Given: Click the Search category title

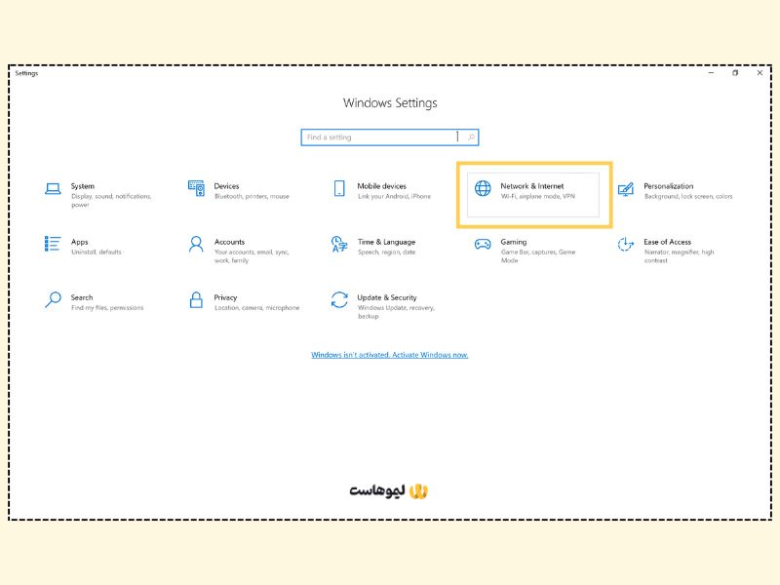Looking at the screenshot, I should tap(82, 297).
